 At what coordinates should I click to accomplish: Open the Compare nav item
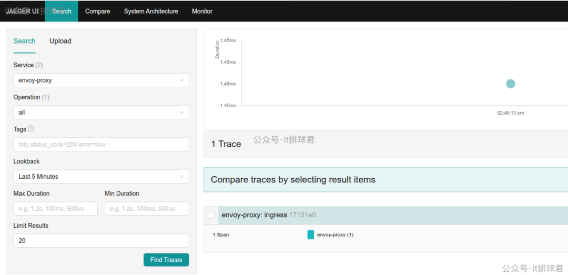[x=97, y=11]
